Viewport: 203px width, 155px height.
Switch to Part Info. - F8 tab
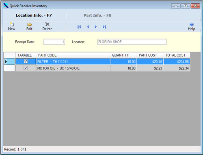point(97,15)
